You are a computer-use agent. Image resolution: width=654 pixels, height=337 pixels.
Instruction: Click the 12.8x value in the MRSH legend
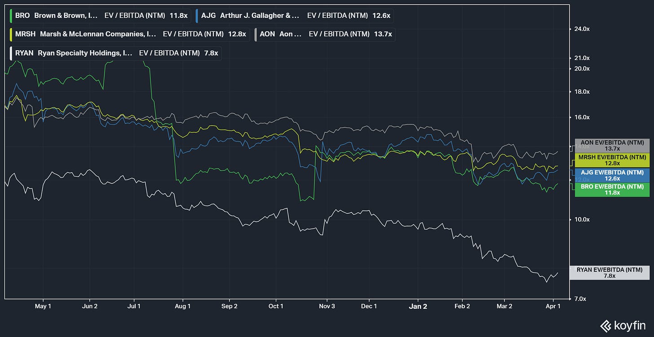coord(237,34)
